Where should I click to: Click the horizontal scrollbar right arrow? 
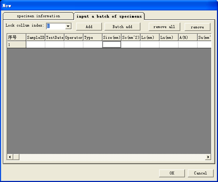click(x=208, y=157)
